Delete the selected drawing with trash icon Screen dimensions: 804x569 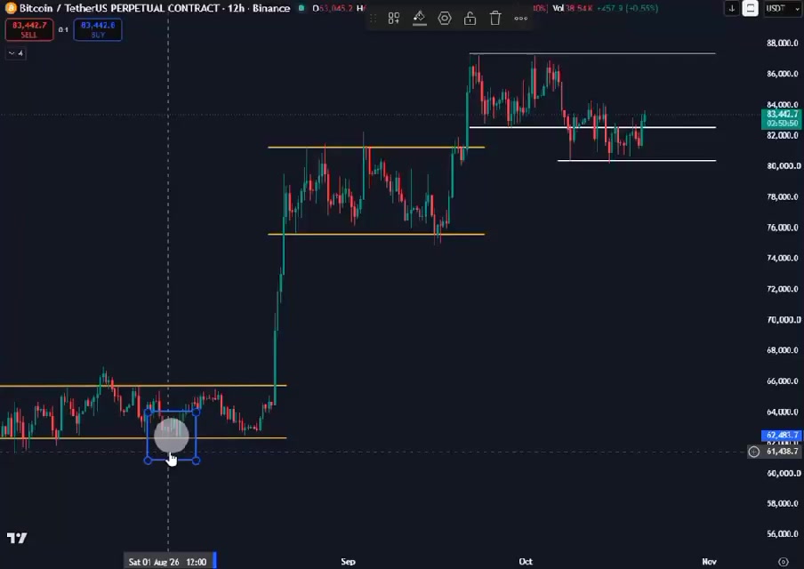[x=495, y=19]
